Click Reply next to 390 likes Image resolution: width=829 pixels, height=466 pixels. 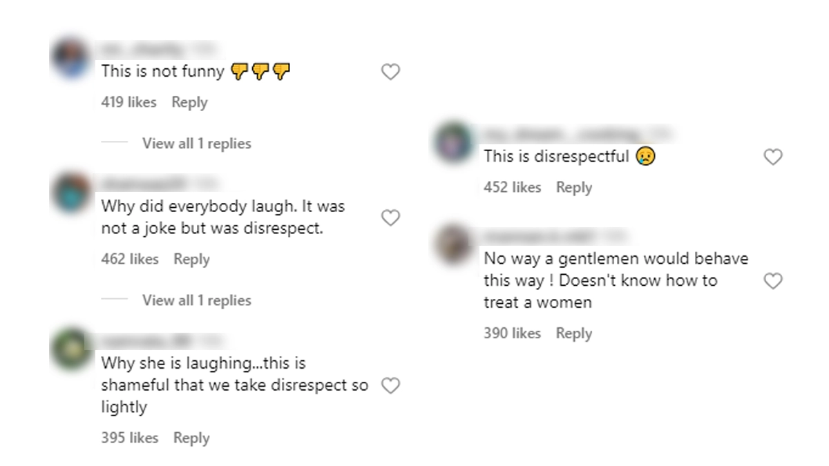tap(574, 333)
